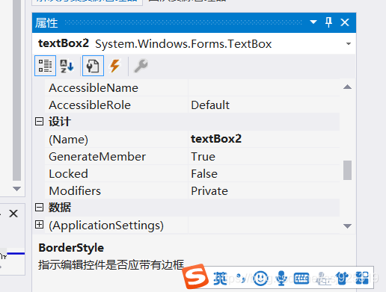Open Property Pages wrench icon

141,66
